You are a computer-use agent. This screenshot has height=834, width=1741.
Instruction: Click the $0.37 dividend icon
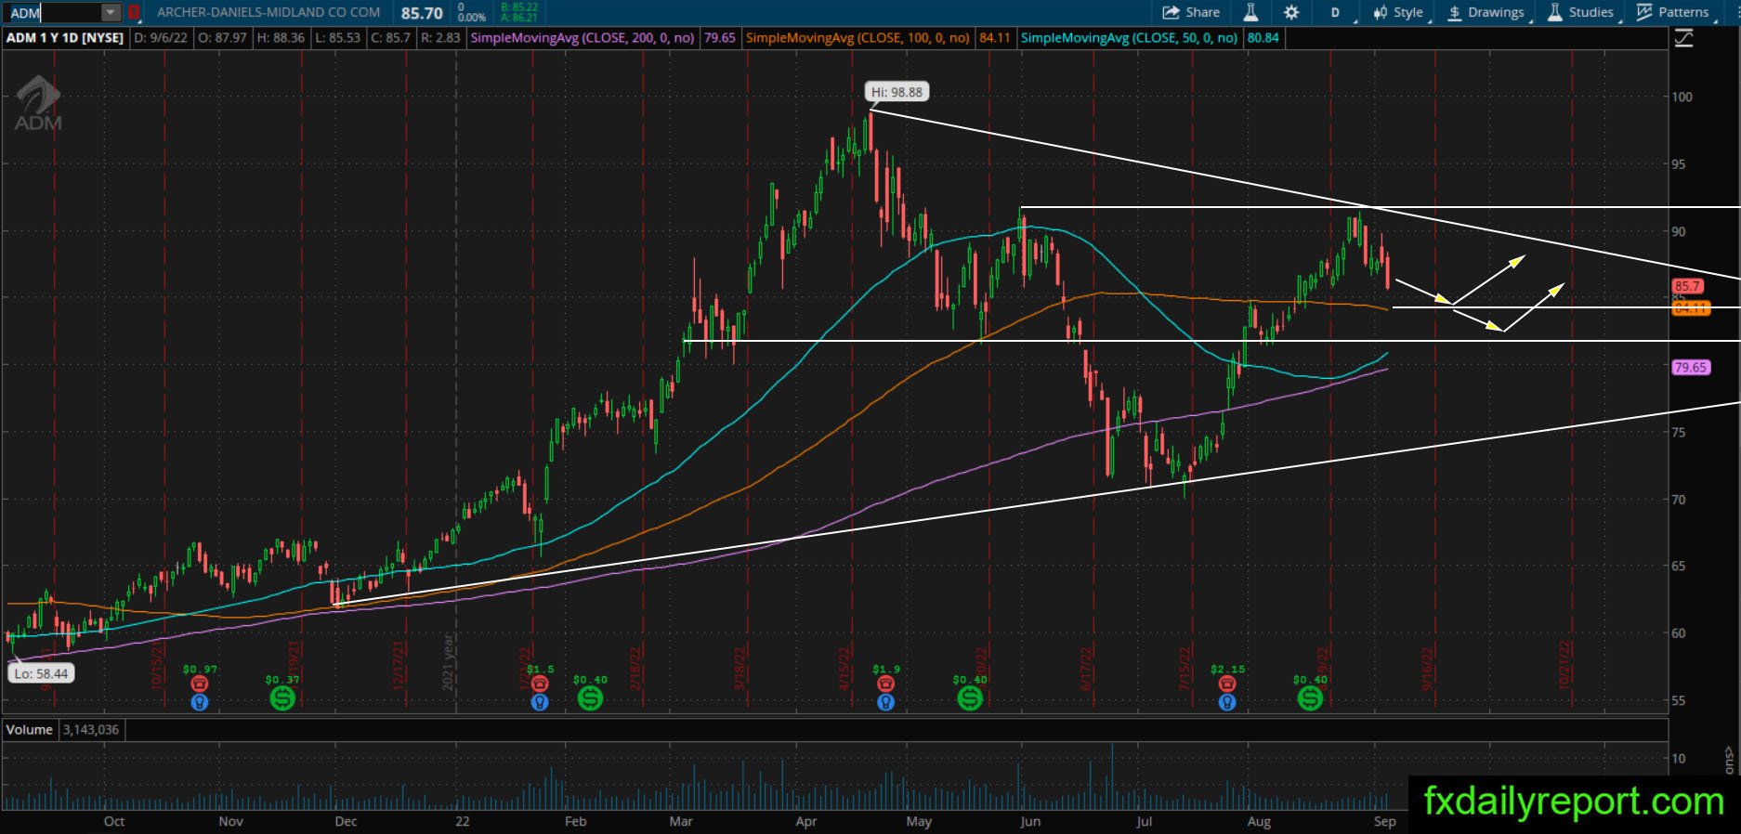click(282, 697)
